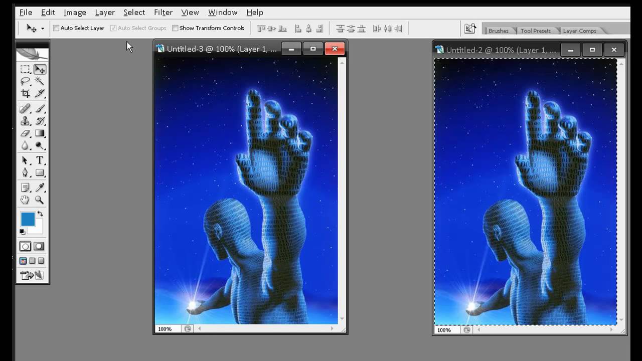642x361 pixels.
Task: Select the Rectangular Marquee tool
Action: pos(25,69)
